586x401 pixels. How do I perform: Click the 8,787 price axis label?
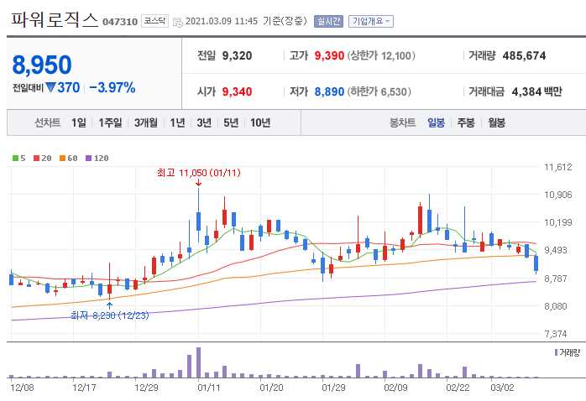[556, 279]
